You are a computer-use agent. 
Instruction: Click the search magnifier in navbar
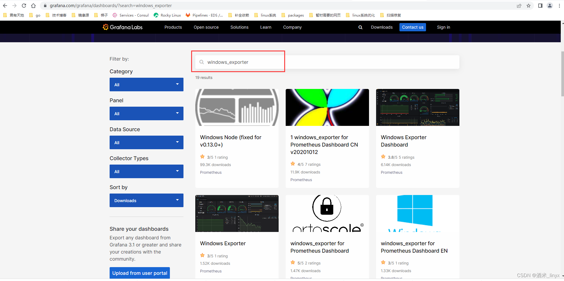(360, 27)
